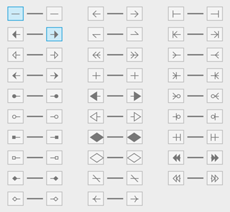Select the plain line start style with no arrowhead
This screenshot has width=230, height=212.
point(16,14)
